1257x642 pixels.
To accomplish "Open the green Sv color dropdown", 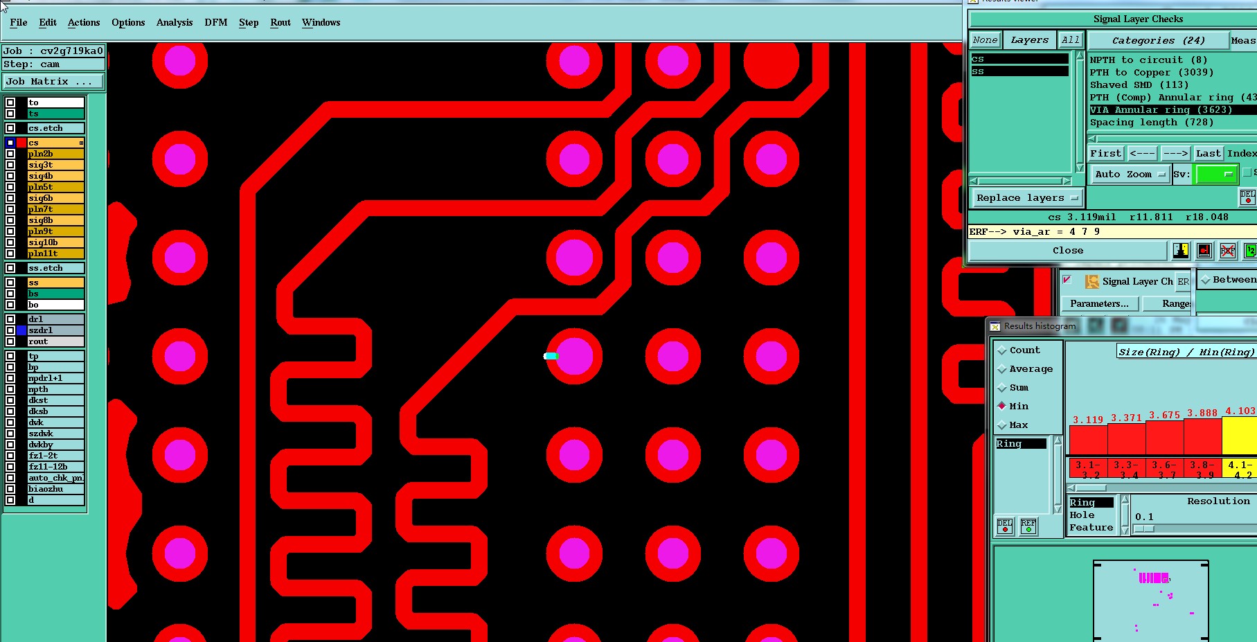I will click(1217, 175).
